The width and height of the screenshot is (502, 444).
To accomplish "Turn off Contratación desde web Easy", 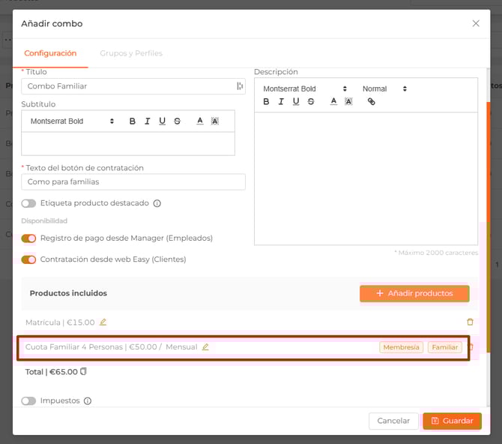I will (x=28, y=259).
